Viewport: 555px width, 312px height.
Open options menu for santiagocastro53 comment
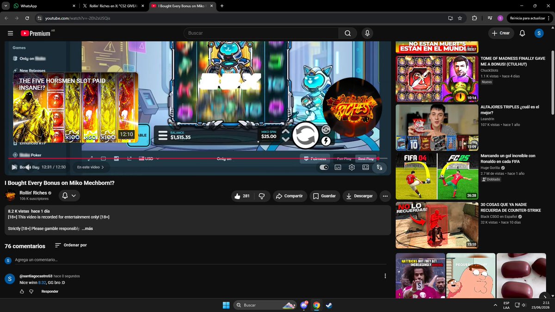click(x=385, y=276)
